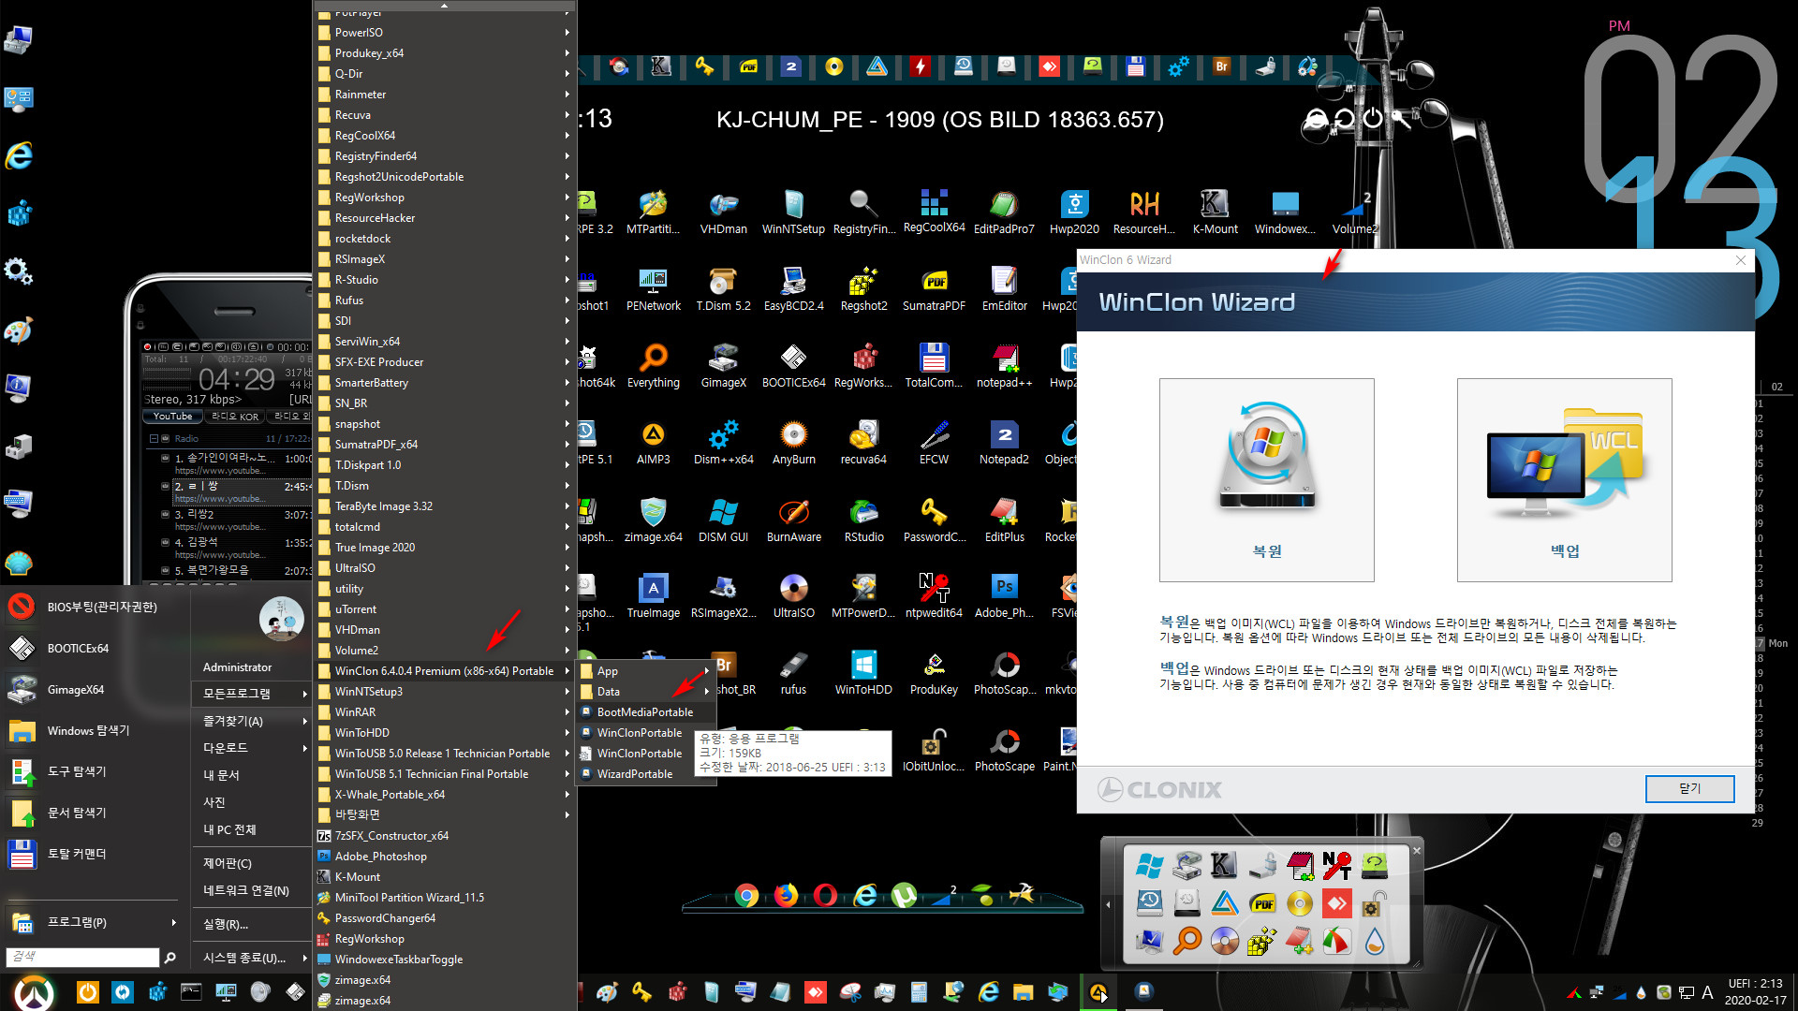Launch AIMP3 desktop icon
This screenshot has width=1798, height=1011.
[x=653, y=443]
